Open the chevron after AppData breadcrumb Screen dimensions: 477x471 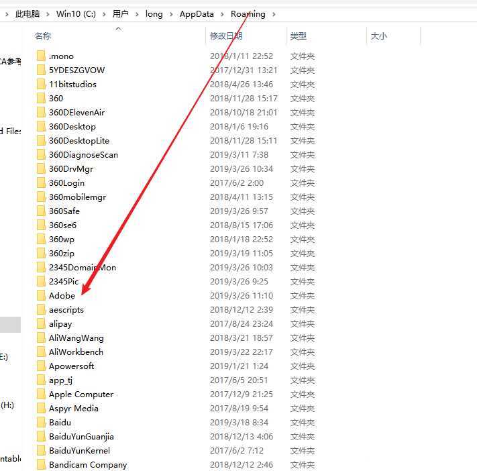[x=223, y=14]
